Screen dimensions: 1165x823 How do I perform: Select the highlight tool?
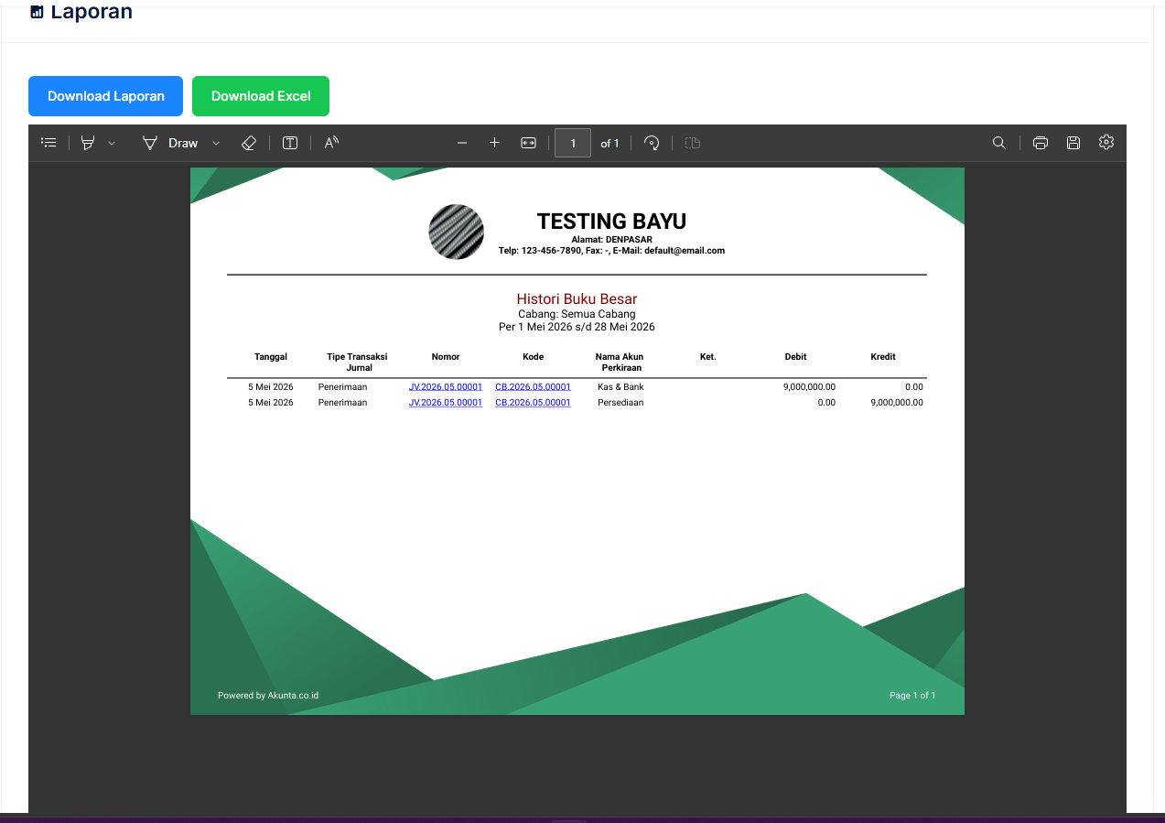coord(88,143)
